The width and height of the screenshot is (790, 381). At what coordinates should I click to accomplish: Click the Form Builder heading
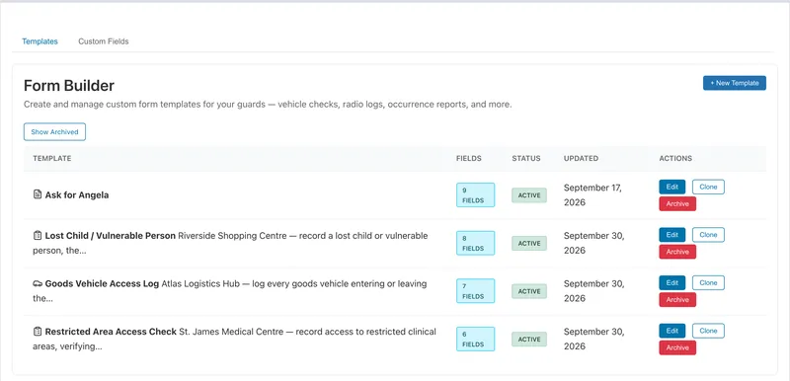pyautogui.click(x=69, y=86)
